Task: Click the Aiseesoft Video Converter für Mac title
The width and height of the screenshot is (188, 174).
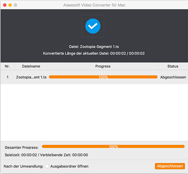Action: [94, 5]
